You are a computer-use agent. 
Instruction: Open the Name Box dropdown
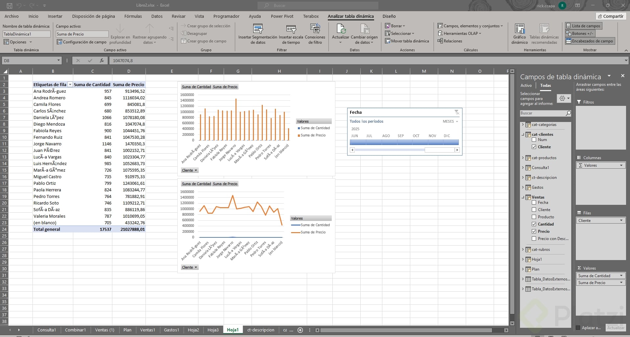[x=58, y=60]
